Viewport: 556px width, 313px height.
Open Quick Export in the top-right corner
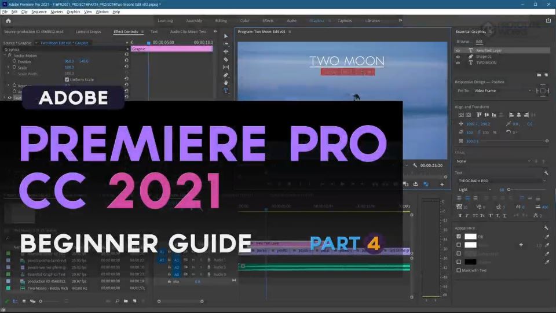[548, 21]
